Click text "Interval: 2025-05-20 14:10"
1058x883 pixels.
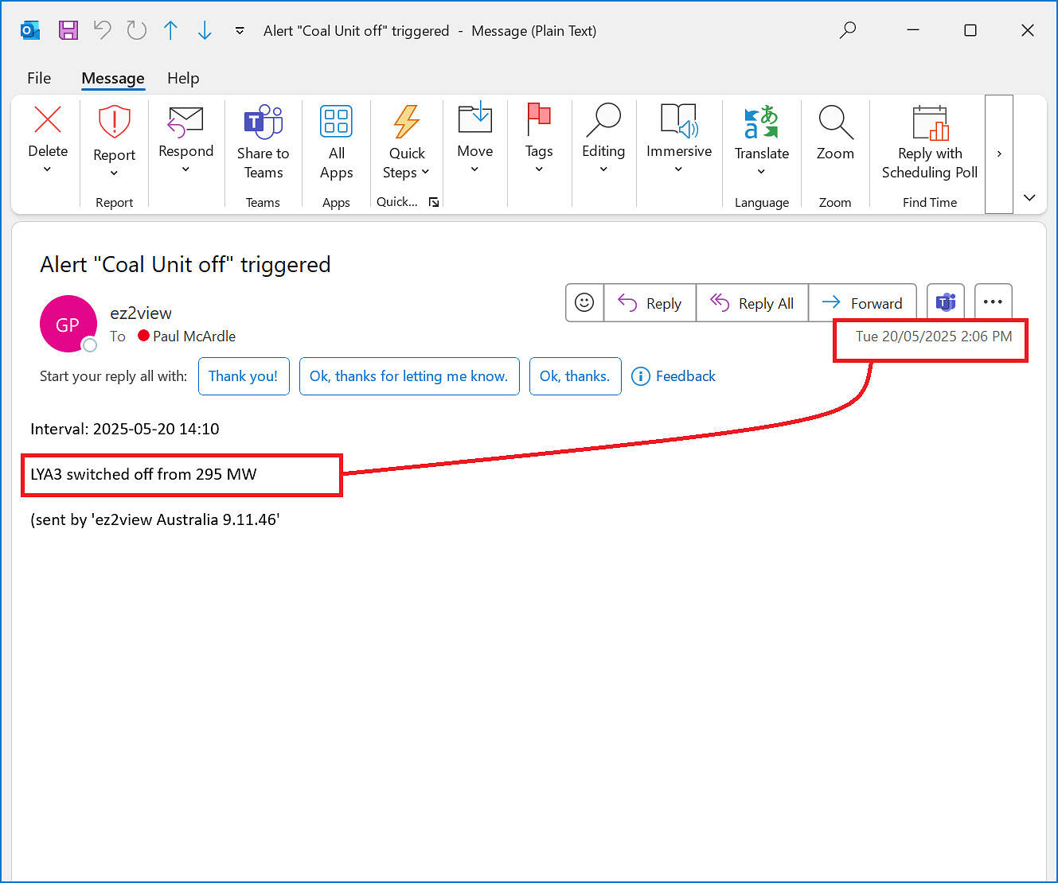(125, 429)
